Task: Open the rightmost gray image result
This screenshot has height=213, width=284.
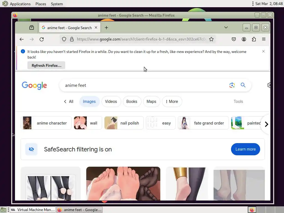Action: pos(239,184)
